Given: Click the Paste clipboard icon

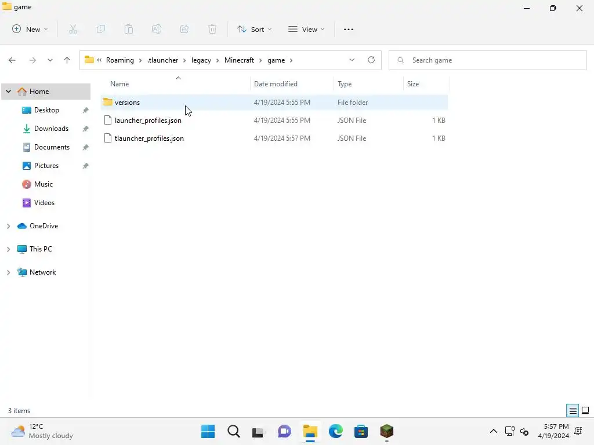Looking at the screenshot, I should click(129, 29).
